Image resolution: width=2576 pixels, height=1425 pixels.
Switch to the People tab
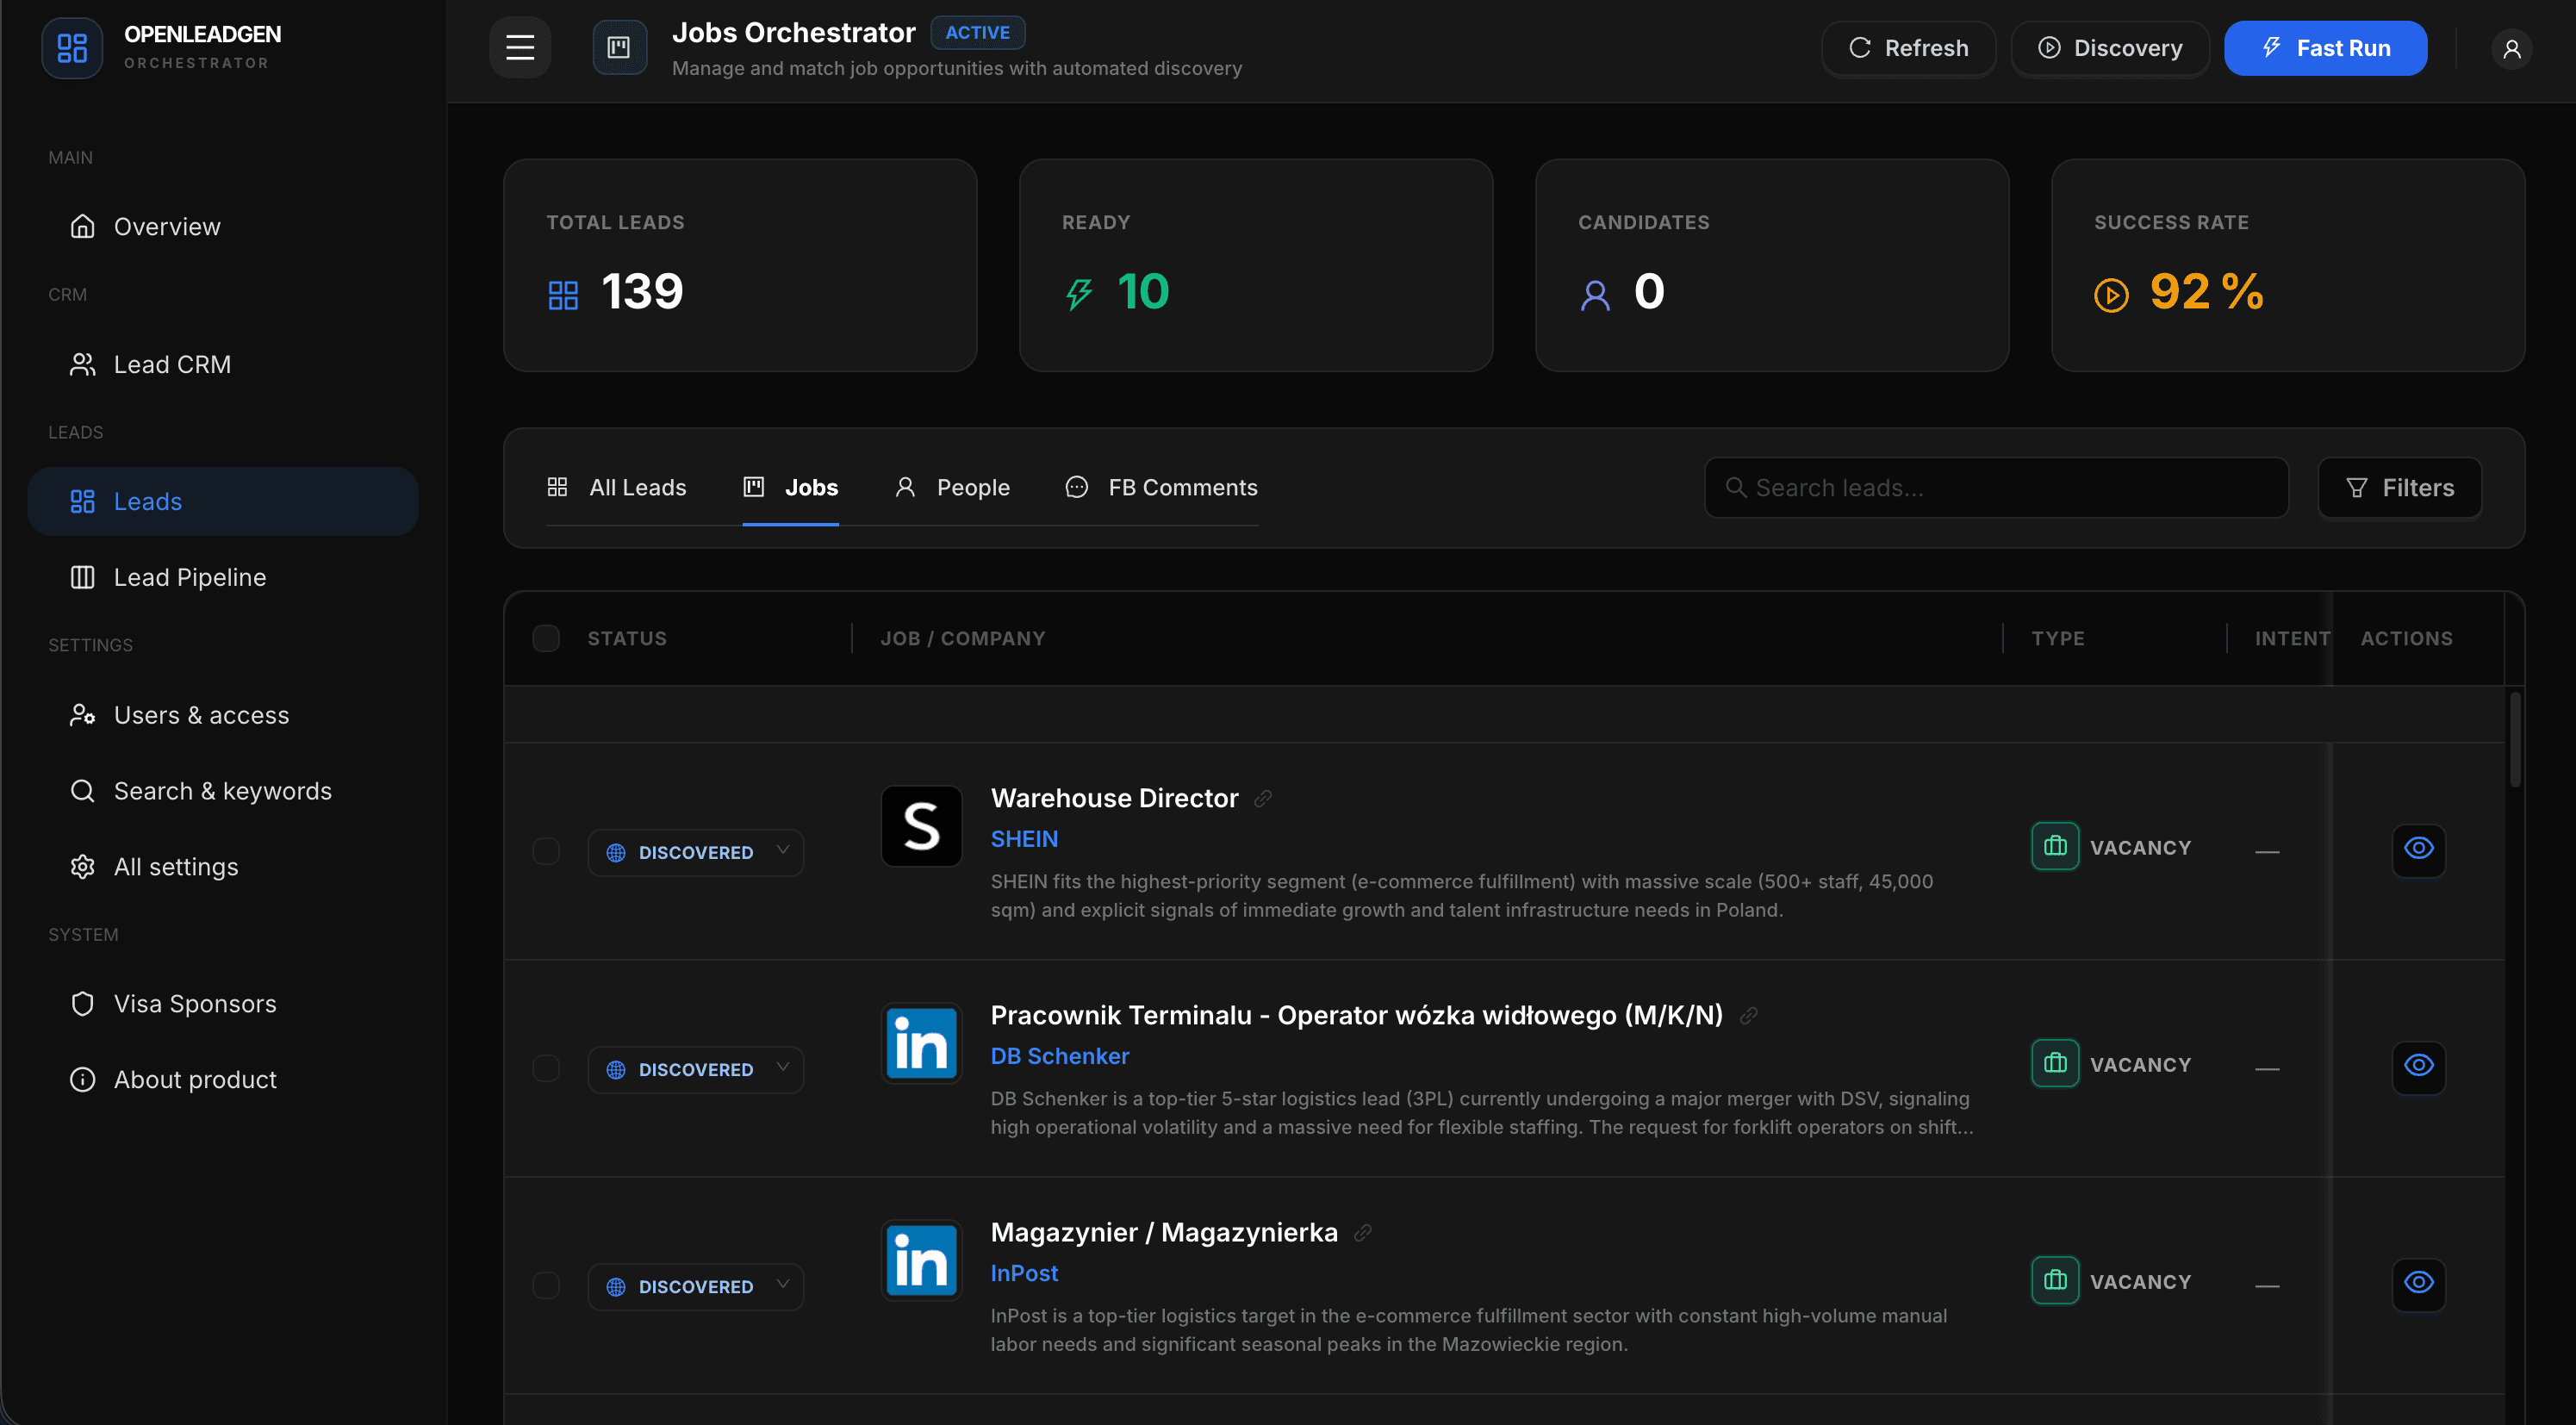[x=952, y=487]
